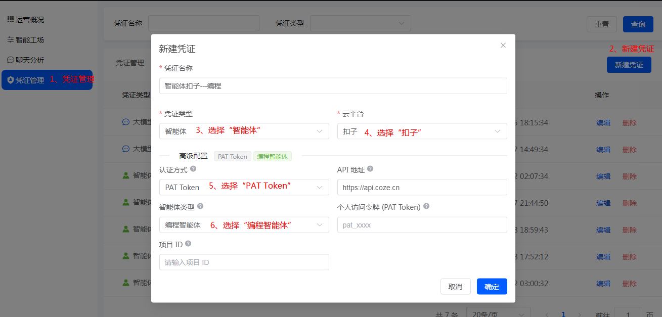
Task: Click help icon next to API 地址
Action: pyautogui.click(x=370, y=169)
